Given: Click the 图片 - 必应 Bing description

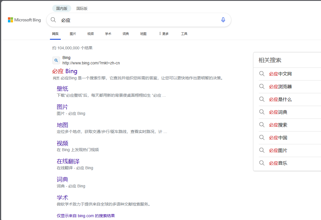Looking at the screenshot, I should (71, 113).
